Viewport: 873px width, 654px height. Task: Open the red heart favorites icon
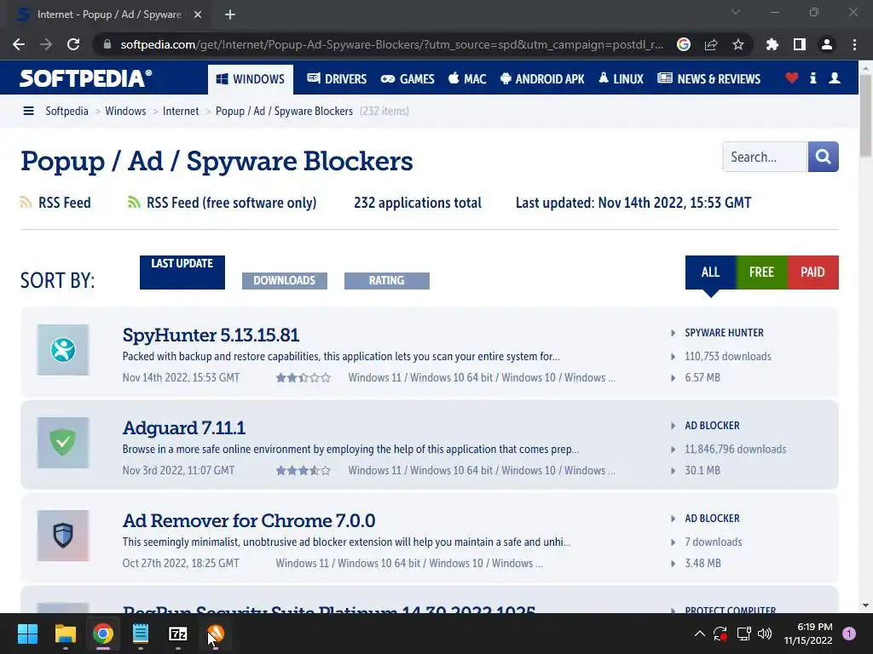792,77
